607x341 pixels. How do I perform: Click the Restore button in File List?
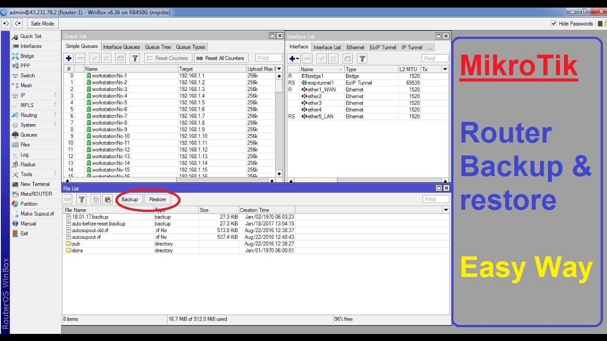157,199
